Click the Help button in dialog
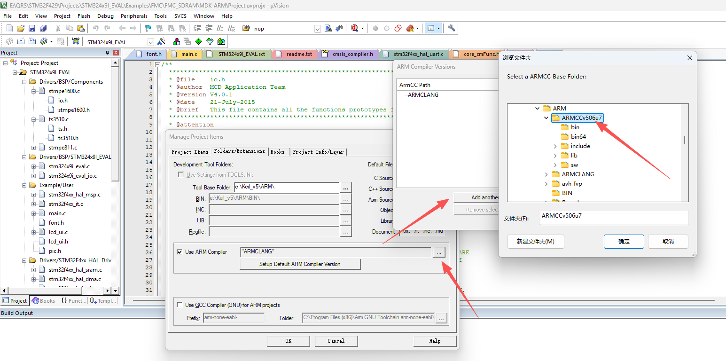Image resolution: width=726 pixels, height=361 pixels. (435, 341)
